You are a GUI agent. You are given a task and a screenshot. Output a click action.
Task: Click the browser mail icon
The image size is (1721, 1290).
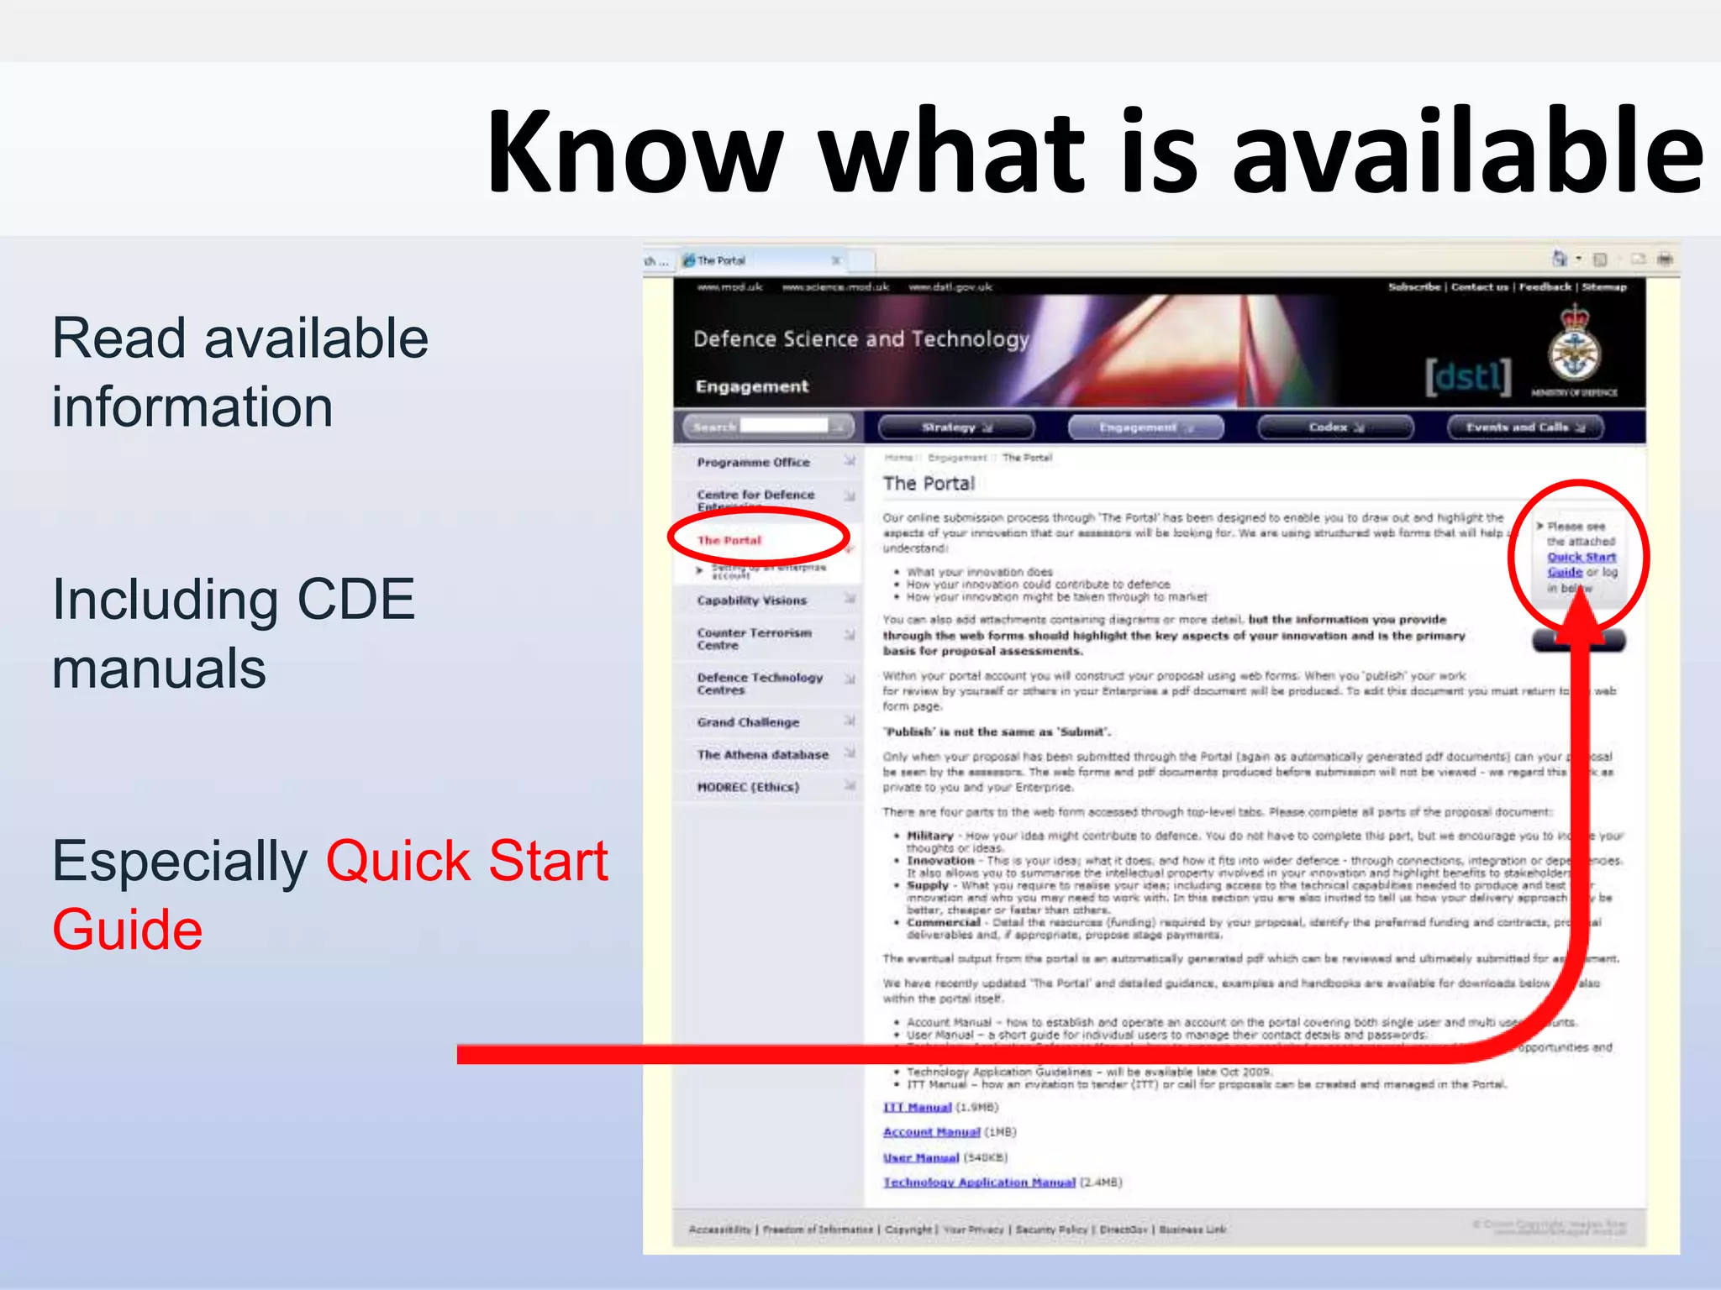1639,260
